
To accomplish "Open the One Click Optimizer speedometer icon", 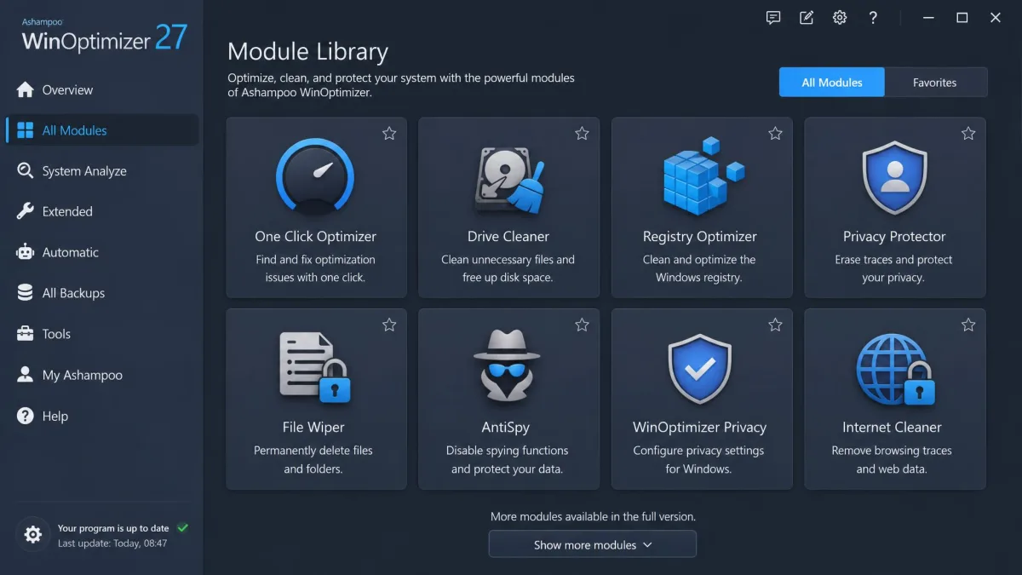I will (x=315, y=177).
